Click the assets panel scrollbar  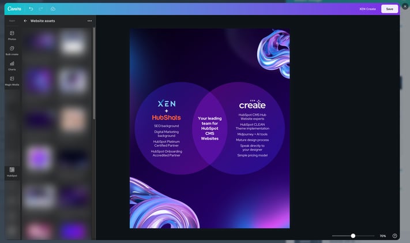point(94,73)
